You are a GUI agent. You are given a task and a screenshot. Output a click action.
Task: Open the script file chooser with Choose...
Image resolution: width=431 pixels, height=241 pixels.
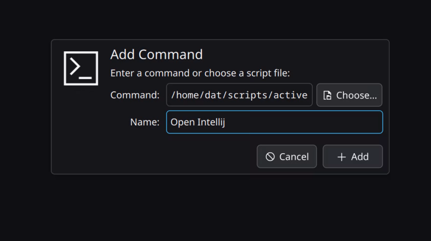(x=349, y=95)
